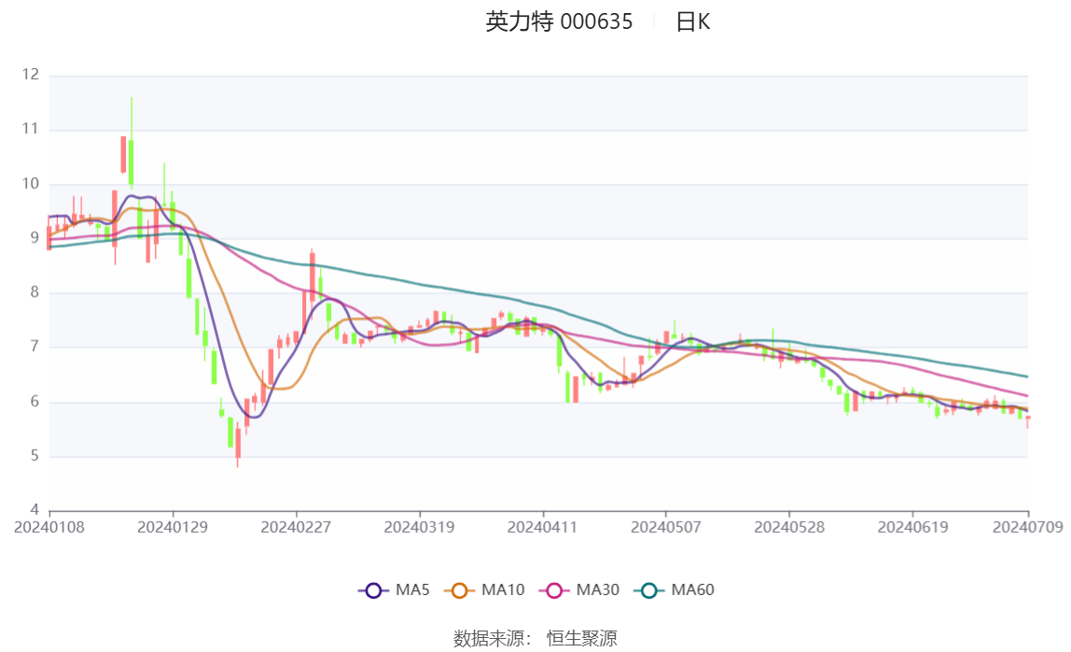Toggle the MA5 legend item
This screenshot has width=1071, height=652.
tap(394, 590)
